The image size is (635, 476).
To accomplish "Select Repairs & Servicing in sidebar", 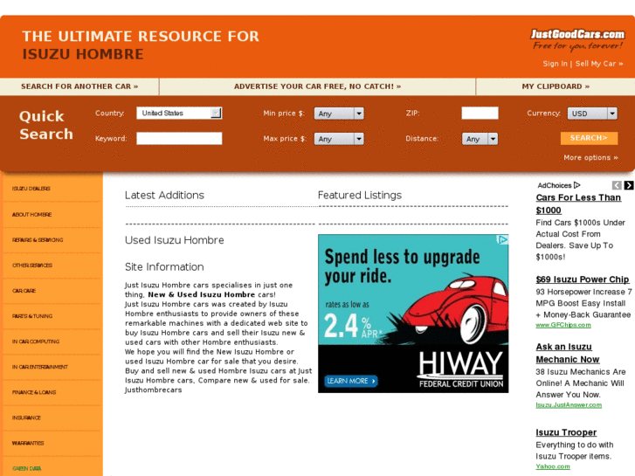I will tap(38, 240).
